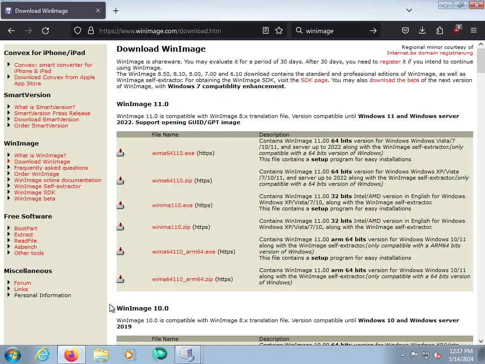The height and width of the screenshot is (364, 485).
Task: Open Extract free software link
Action: (x=24, y=235)
